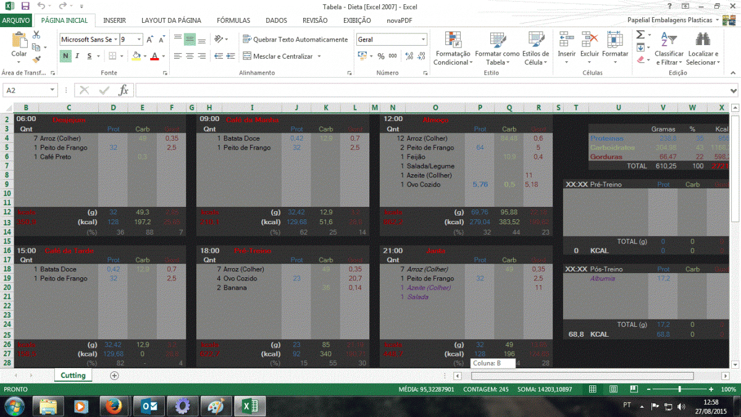Expand the font name dropdown

(115, 40)
